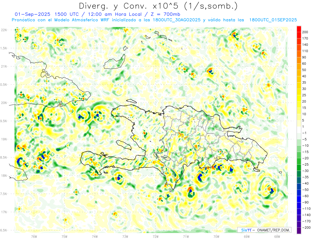
Task: Click the "76W" longitude label
Action: coord(34,237)
